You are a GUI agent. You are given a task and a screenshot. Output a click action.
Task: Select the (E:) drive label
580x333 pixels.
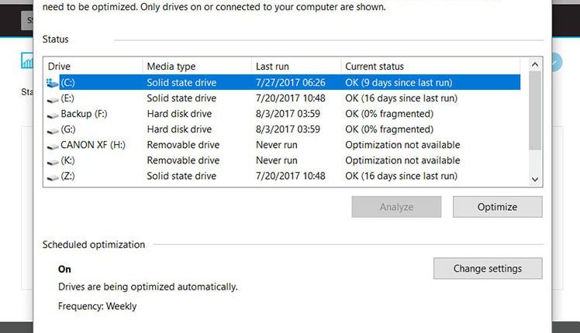click(67, 98)
